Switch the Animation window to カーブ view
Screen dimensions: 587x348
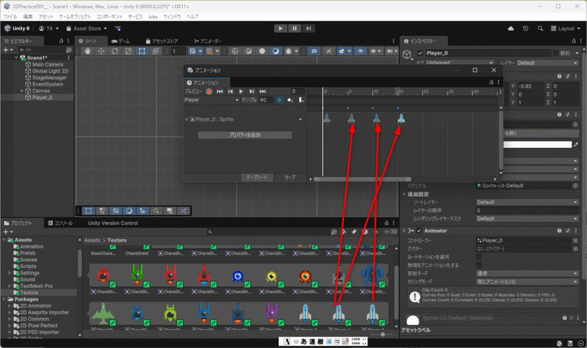(x=289, y=177)
